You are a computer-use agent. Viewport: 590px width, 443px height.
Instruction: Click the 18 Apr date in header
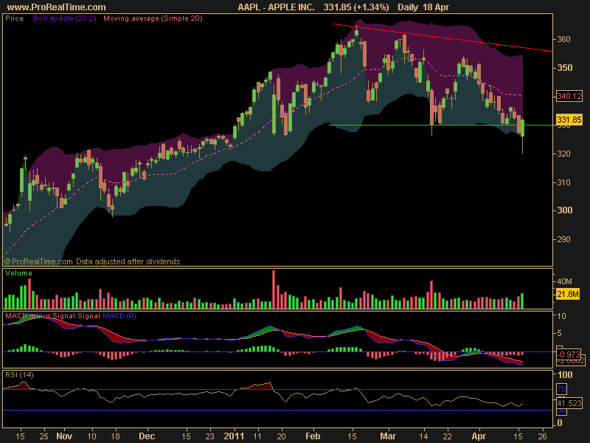pyautogui.click(x=436, y=7)
